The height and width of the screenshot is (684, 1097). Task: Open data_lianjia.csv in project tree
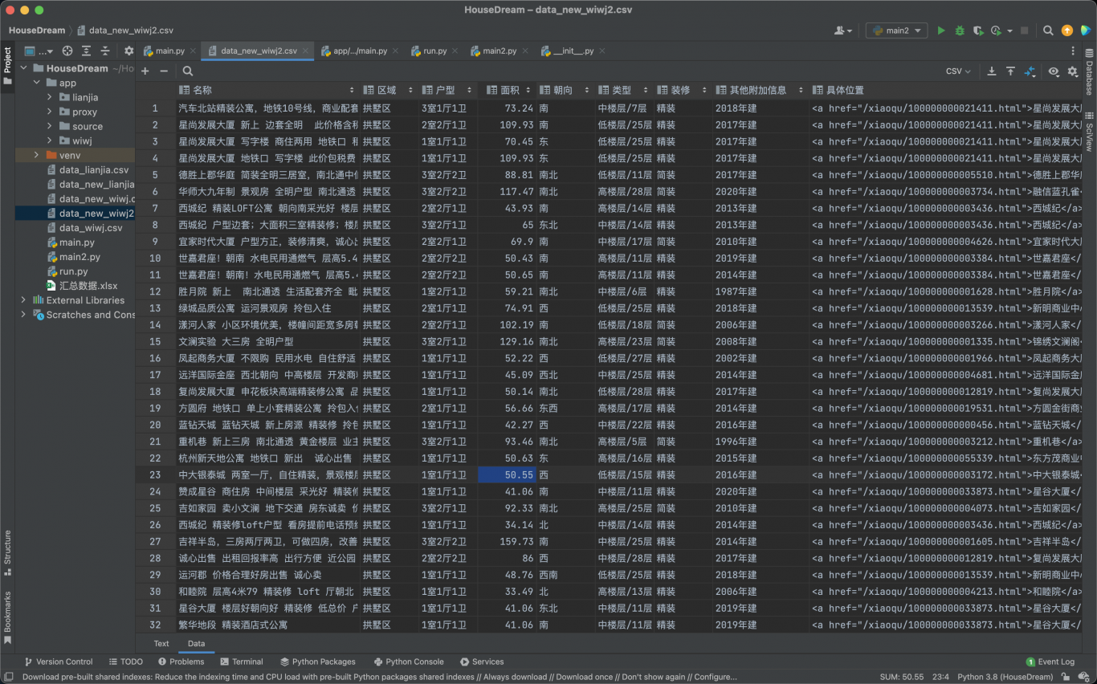tap(88, 169)
